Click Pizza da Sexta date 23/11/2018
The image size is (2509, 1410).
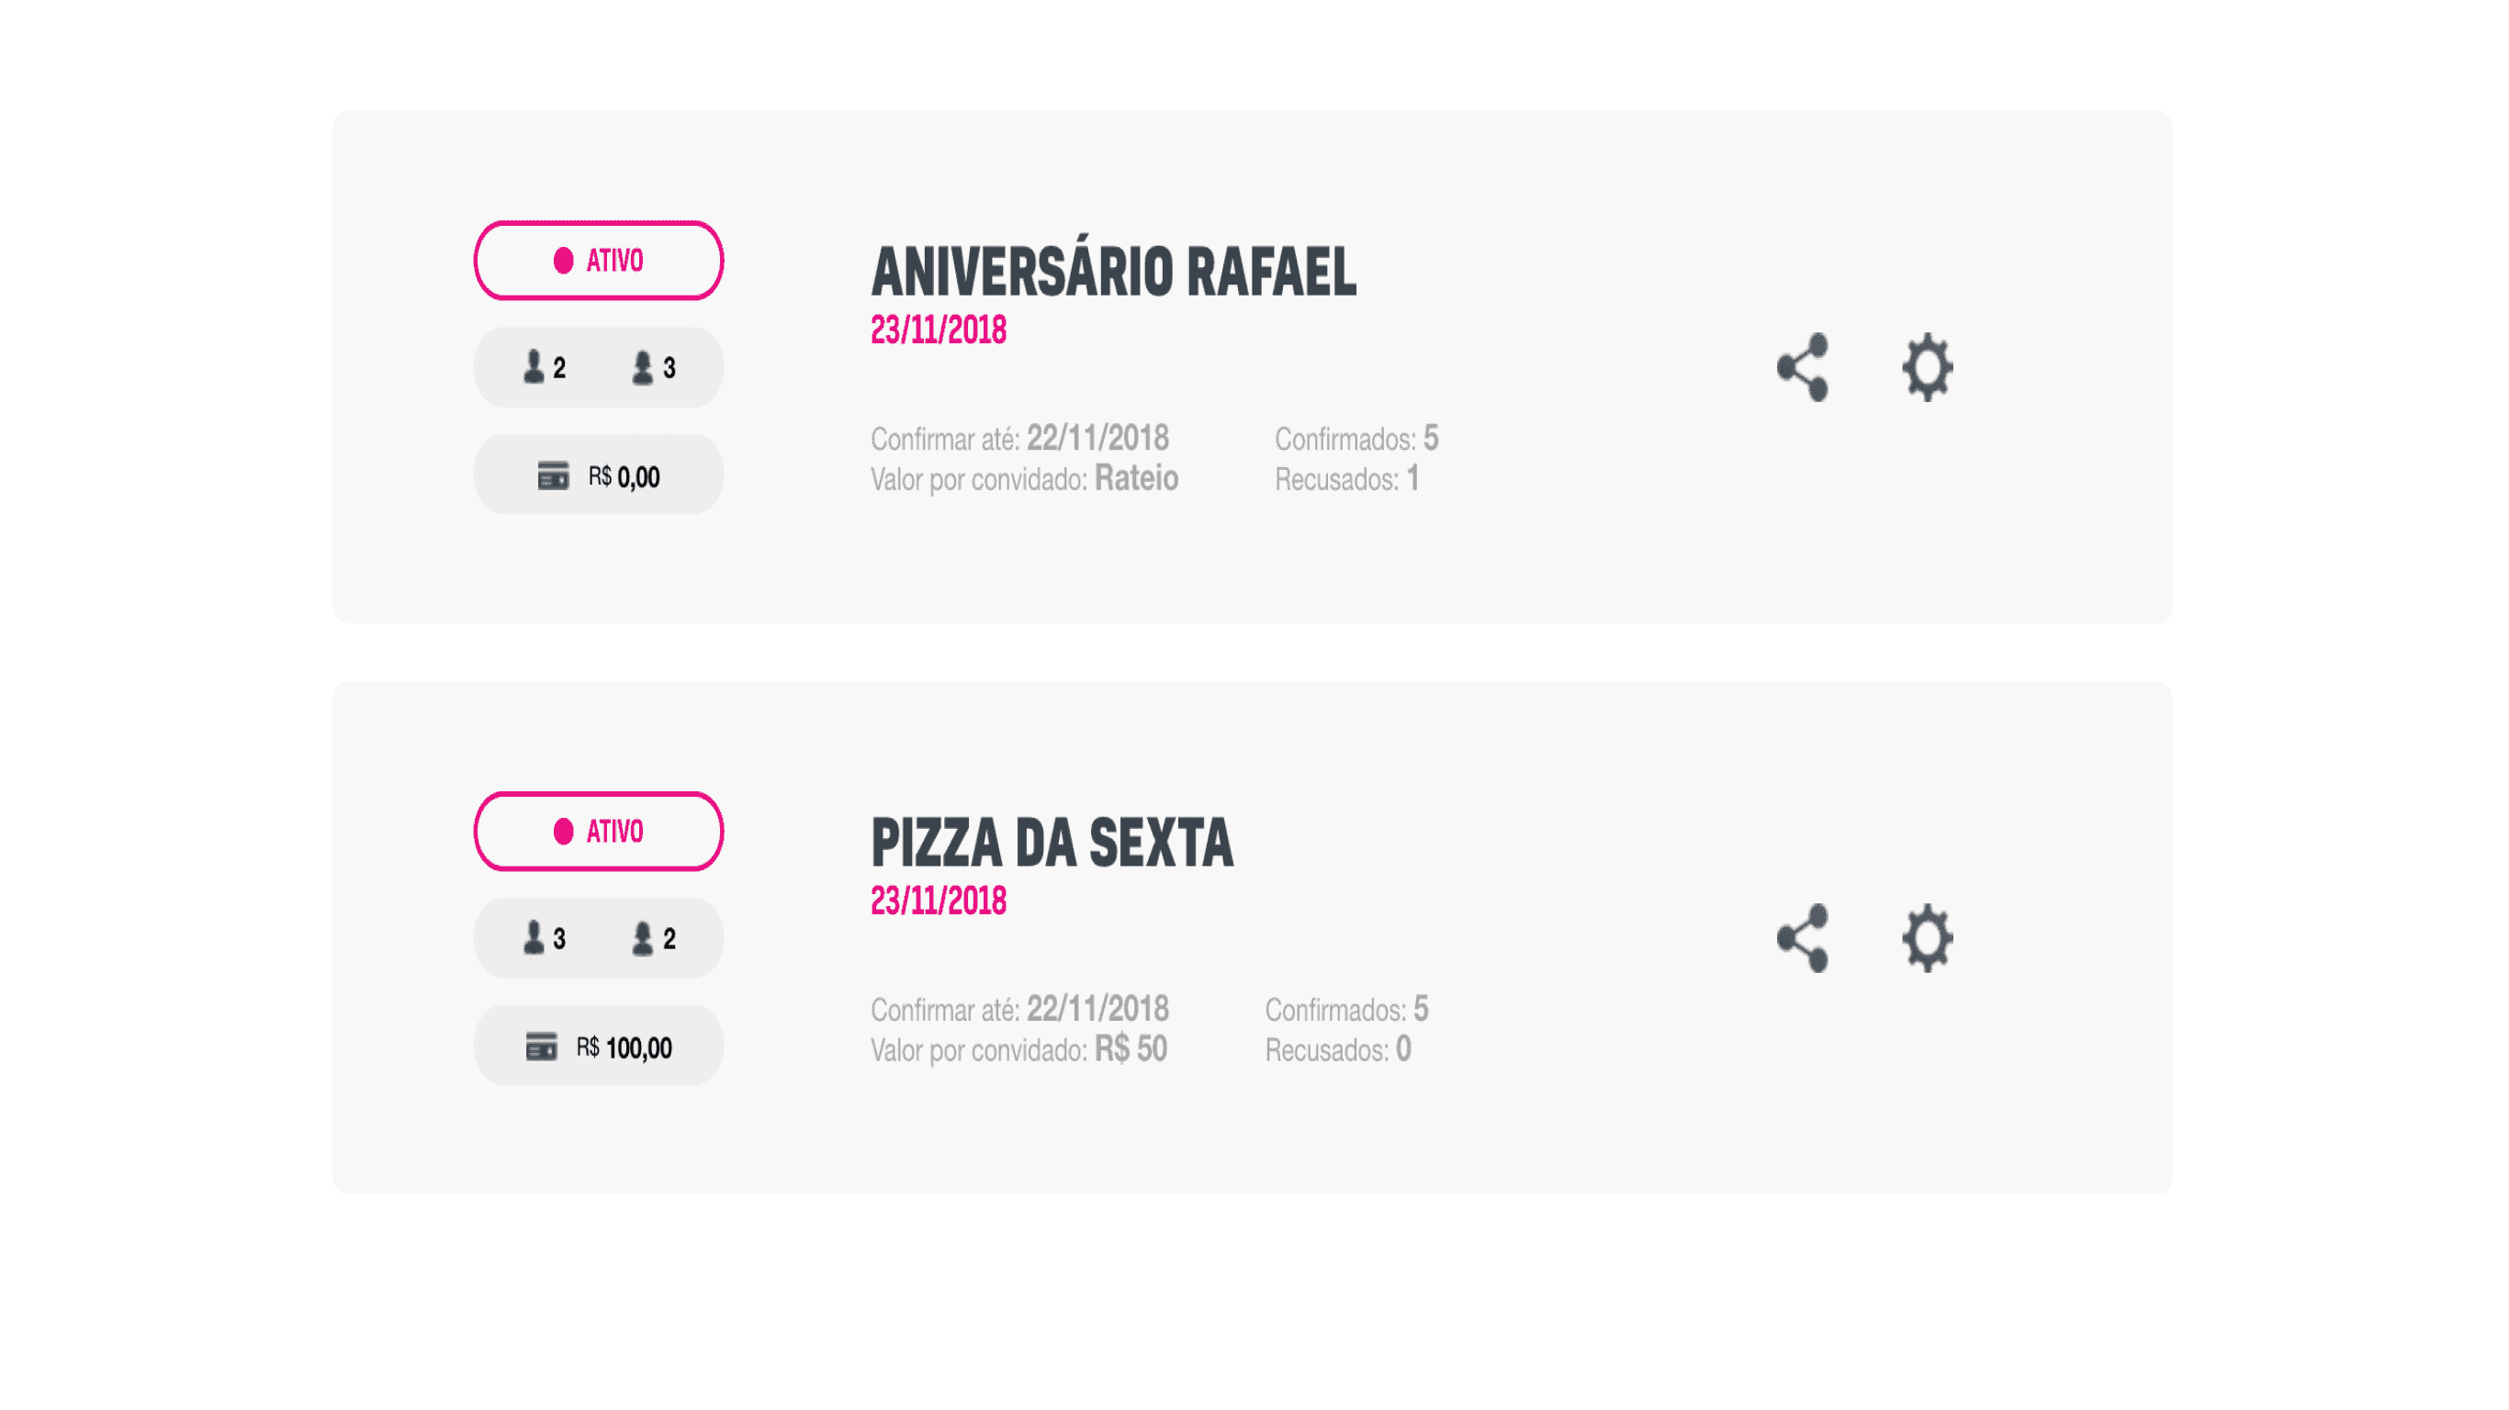(938, 901)
